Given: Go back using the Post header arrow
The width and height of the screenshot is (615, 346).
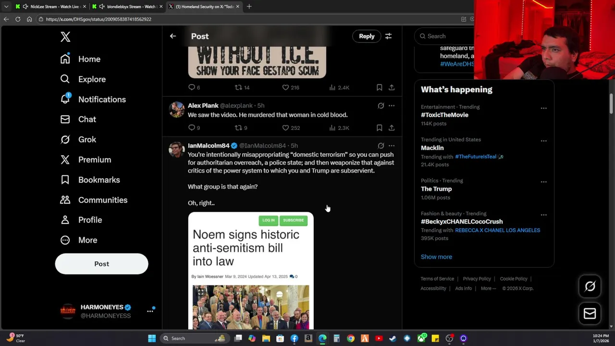Looking at the screenshot, I should (173, 36).
